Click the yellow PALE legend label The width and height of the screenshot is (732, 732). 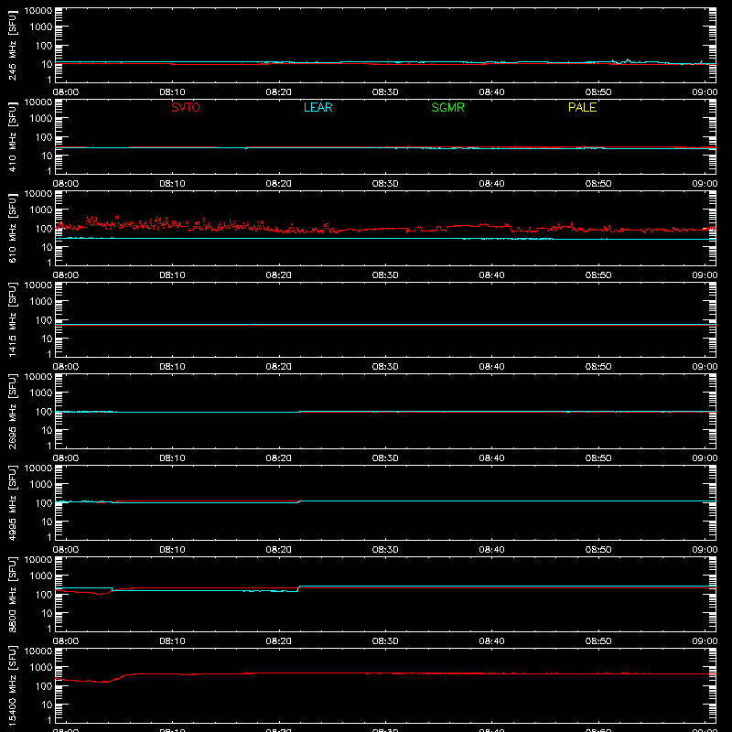pyautogui.click(x=582, y=107)
